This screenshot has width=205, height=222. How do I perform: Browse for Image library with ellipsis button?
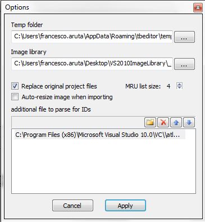click(x=184, y=64)
